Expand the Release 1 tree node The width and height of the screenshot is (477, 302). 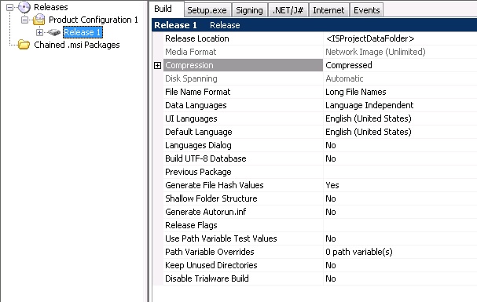(x=39, y=32)
